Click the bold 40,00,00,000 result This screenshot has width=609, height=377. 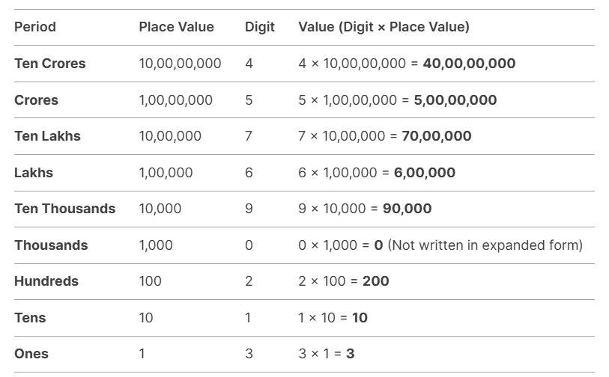[469, 64]
